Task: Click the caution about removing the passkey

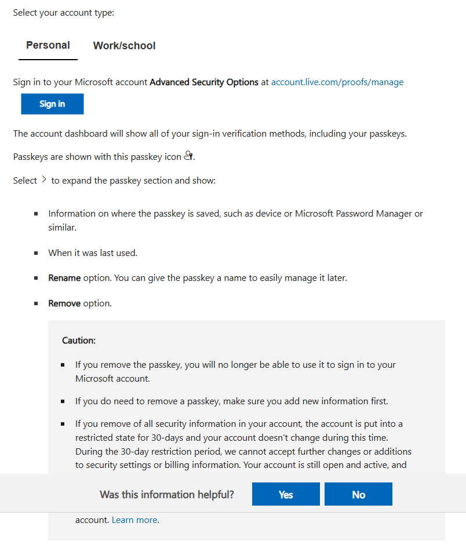Action: coord(235,372)
